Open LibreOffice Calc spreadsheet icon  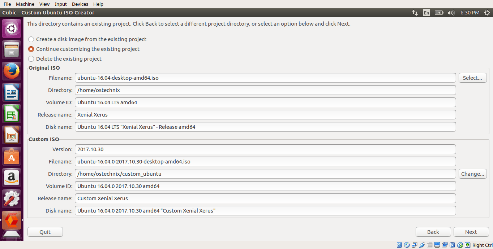click(12, 113)
